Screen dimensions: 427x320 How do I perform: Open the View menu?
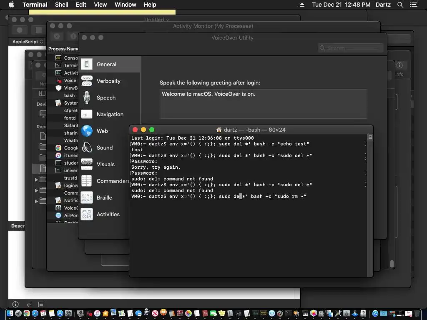coord(100,5)
